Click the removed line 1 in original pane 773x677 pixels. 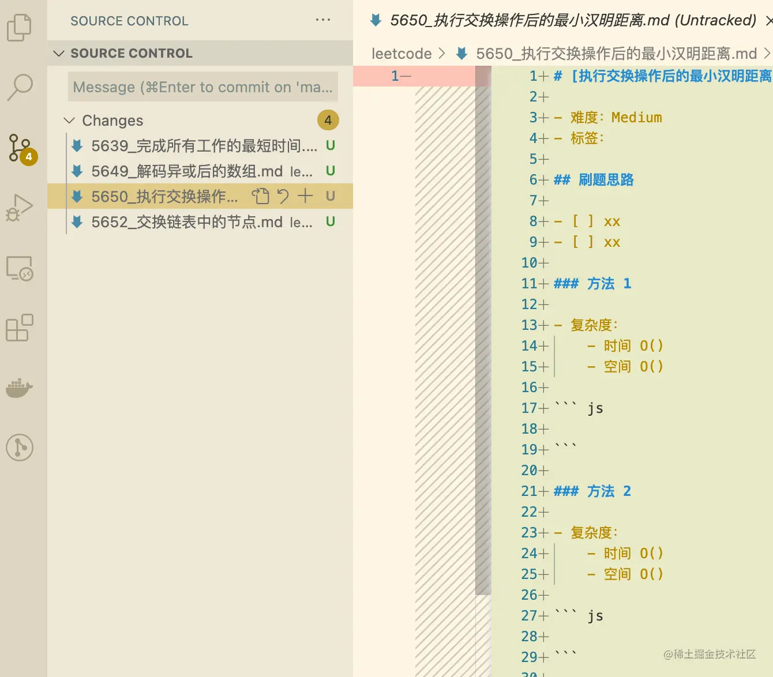(414, 76)
